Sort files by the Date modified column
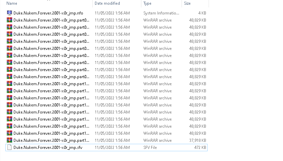283x161 pixels. pyautogui.click(x=107, y=3)
